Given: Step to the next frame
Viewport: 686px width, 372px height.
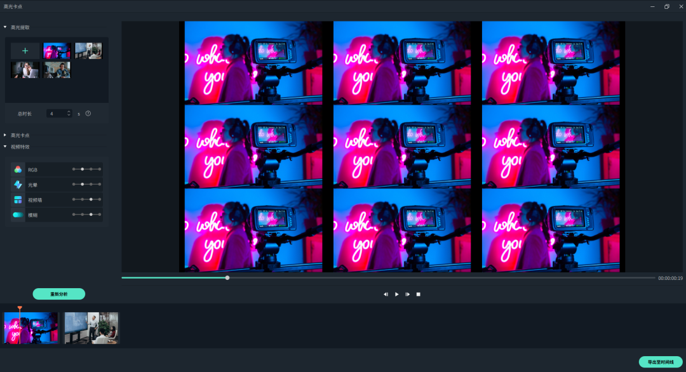Looking at the screenshot, I should [x=408, y=295].
